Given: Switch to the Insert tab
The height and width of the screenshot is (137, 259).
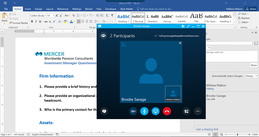Looking at the screenshot, I should tap(28, 9).
